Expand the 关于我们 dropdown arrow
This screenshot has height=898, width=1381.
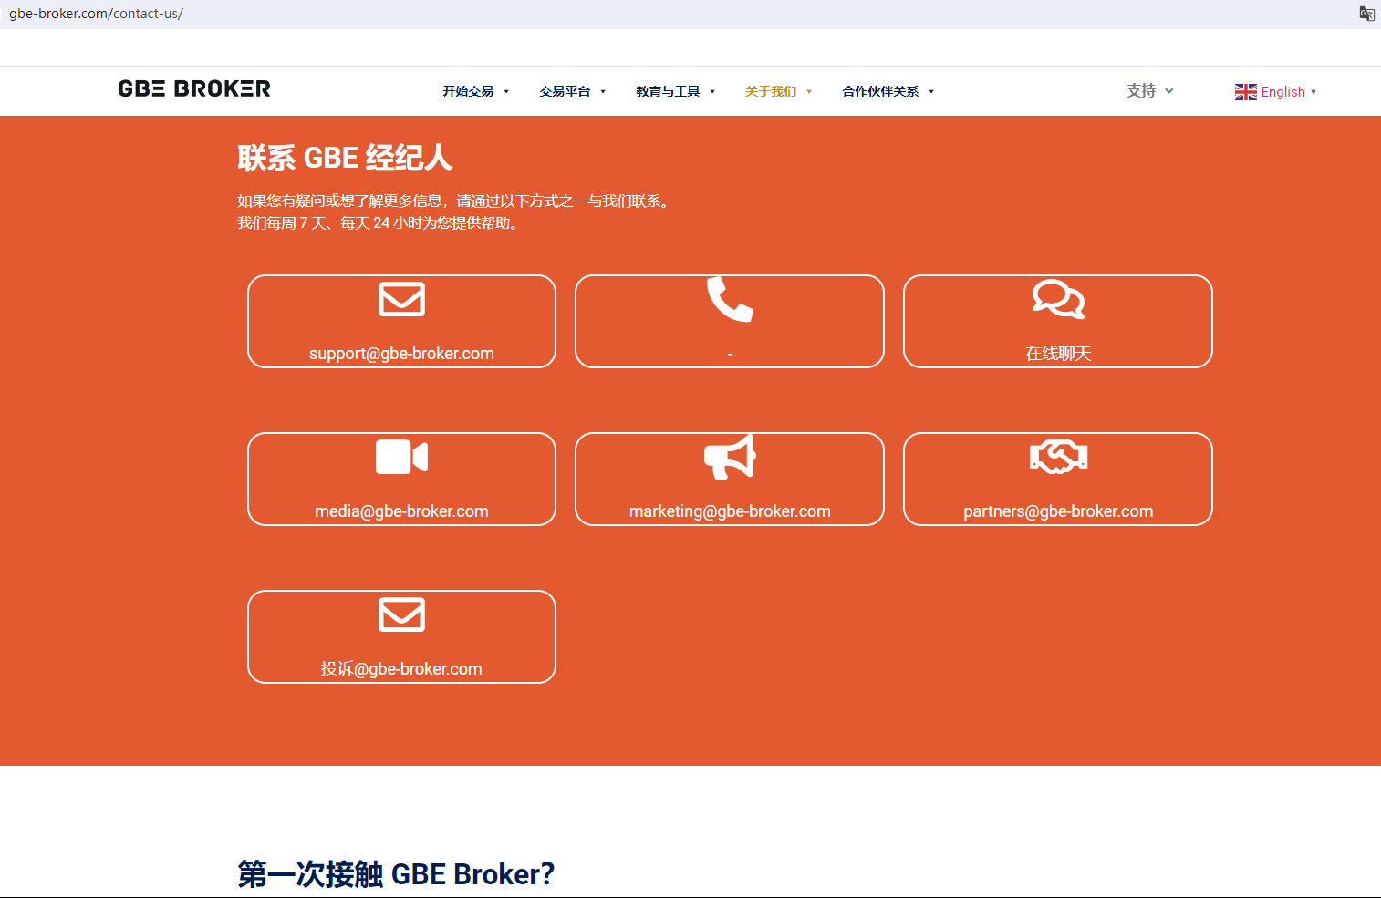[809, 92]
